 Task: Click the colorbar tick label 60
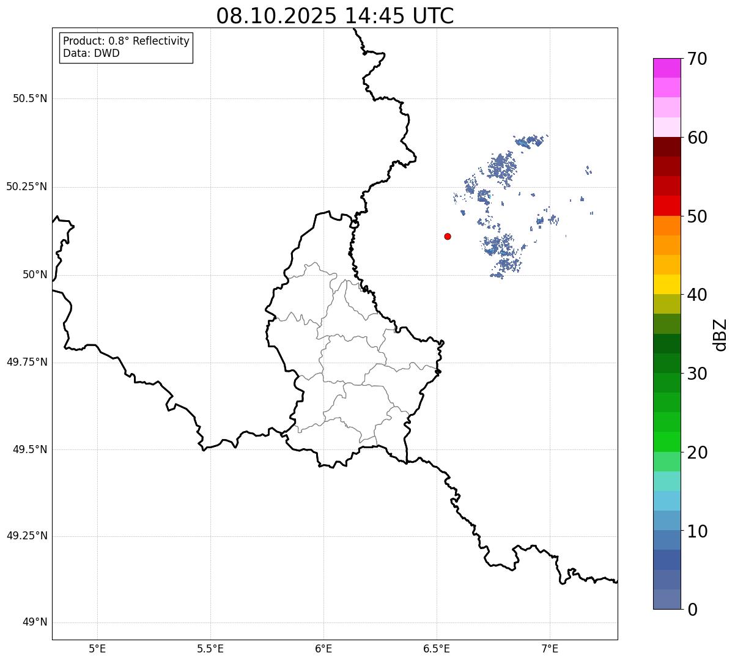pos(697,138)
